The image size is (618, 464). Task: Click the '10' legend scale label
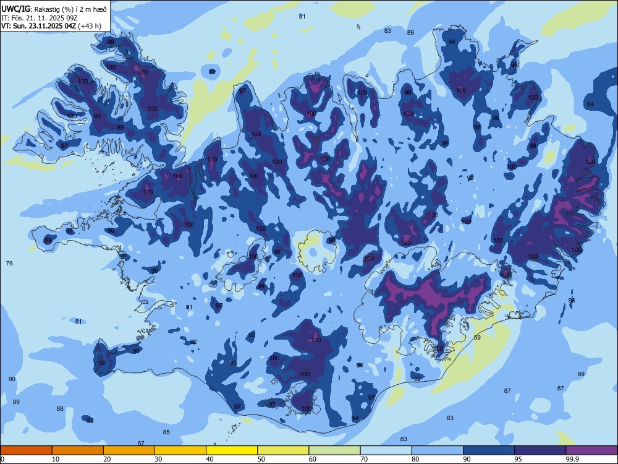point(56,459)
